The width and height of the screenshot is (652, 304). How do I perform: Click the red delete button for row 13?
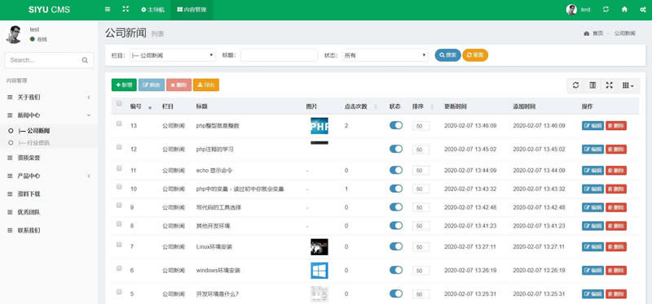[x=616, y=126]
